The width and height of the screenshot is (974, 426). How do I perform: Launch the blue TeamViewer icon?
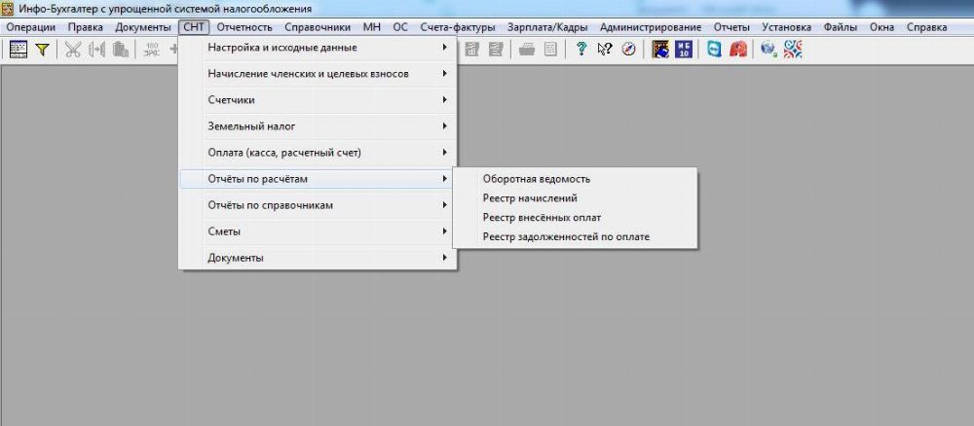point(715,50)
